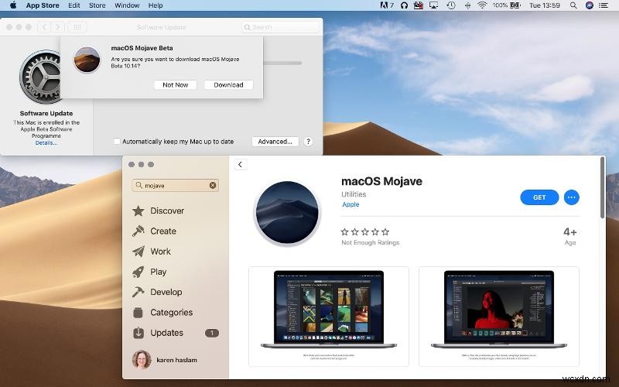Open the App Store menu
The height and width of the screenshot is (387, 619).
(43, 5)
